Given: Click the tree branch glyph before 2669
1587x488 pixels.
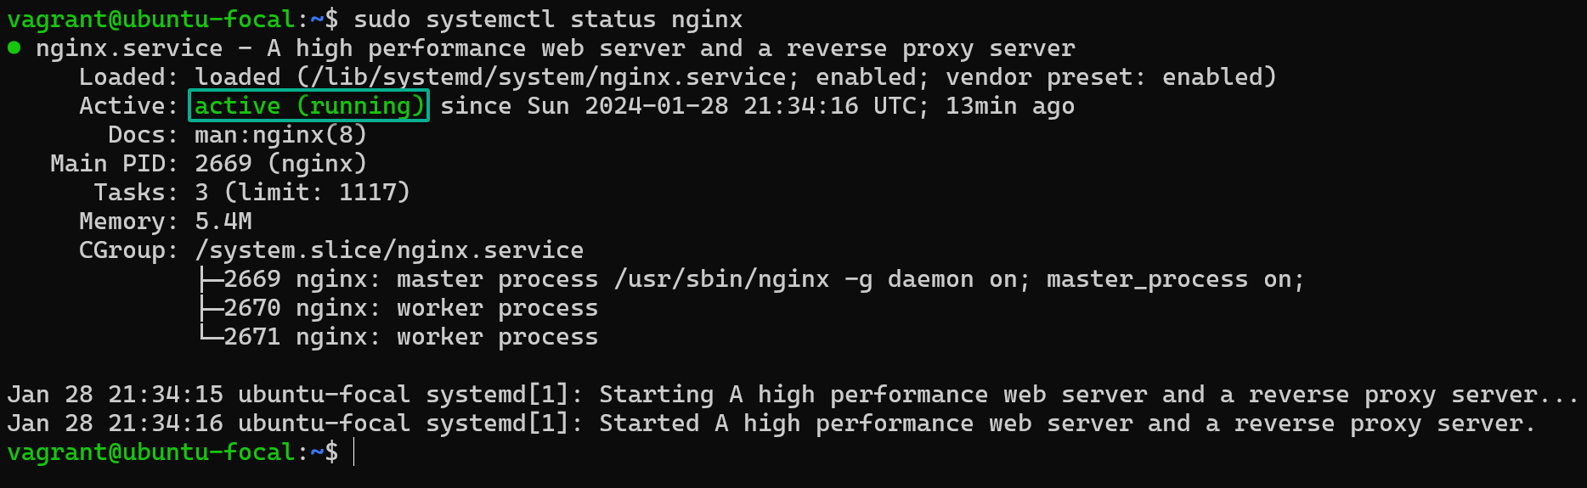Looking at the screenshot, I should (210, 279).
